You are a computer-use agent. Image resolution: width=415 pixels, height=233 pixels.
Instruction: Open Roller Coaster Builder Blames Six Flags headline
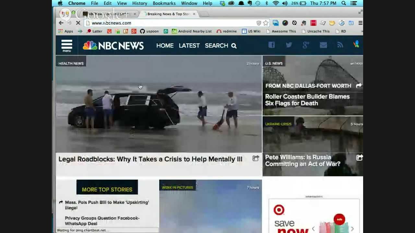click(x=307, y=100)
